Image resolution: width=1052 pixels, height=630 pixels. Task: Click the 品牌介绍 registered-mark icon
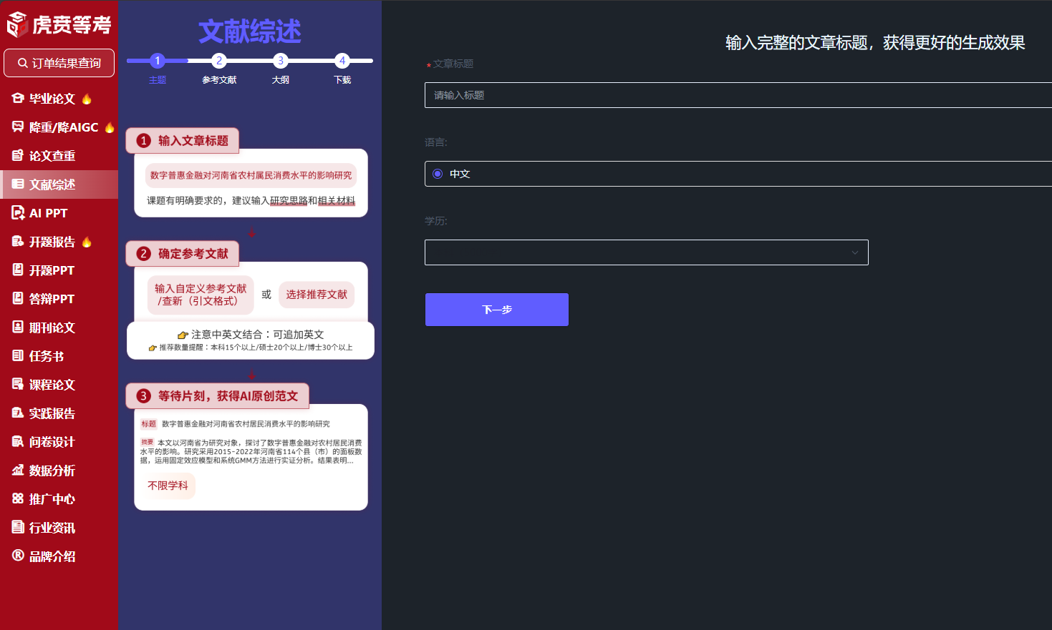[x=18, y=556]
